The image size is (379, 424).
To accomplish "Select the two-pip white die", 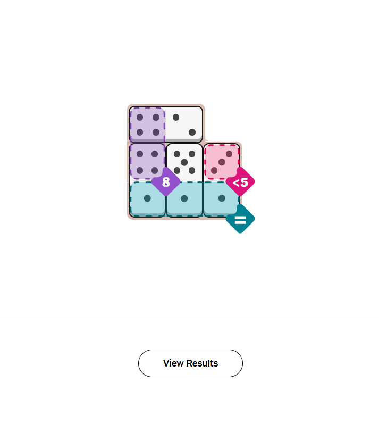I will (x=184, y=124).
